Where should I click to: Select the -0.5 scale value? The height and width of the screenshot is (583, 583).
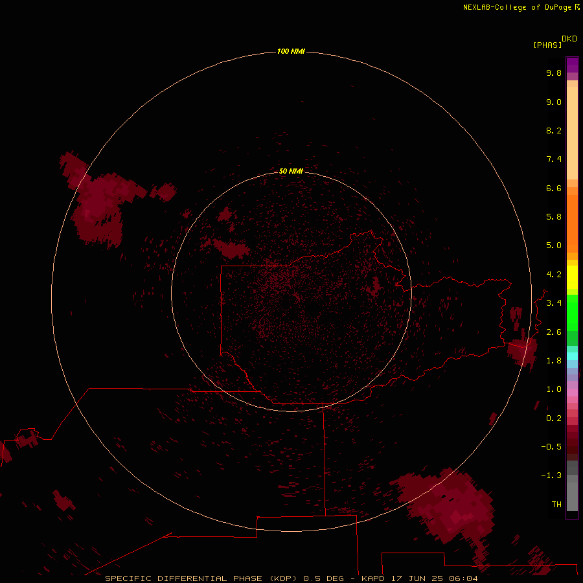coord(551,447)
